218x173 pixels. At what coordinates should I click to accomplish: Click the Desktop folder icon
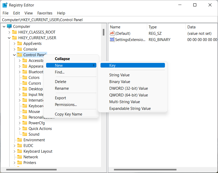(x=25, y=89)
